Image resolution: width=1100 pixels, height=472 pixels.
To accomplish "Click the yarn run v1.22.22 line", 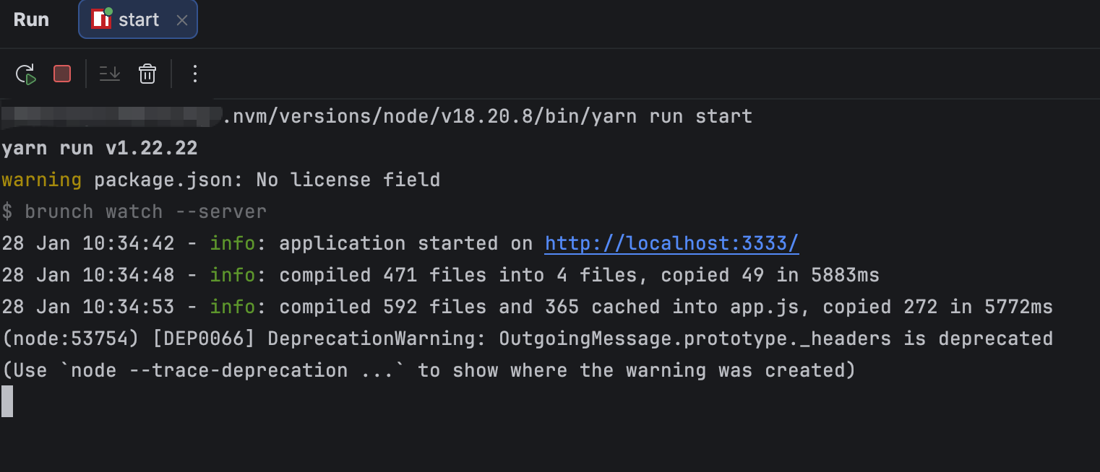I will (100, 148).
